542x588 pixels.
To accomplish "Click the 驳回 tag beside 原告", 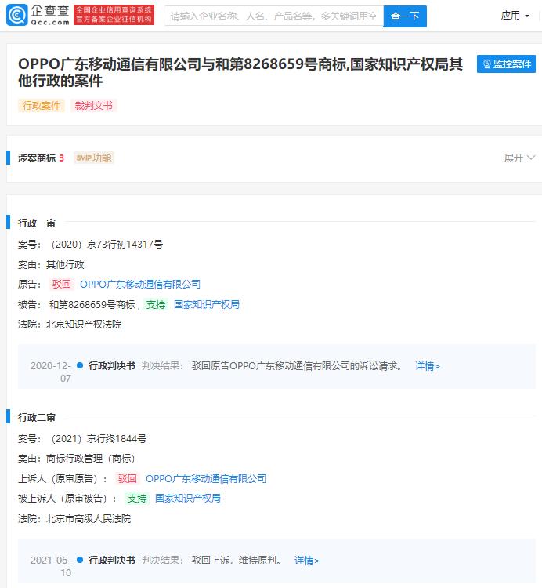I will tap(61, 285).
